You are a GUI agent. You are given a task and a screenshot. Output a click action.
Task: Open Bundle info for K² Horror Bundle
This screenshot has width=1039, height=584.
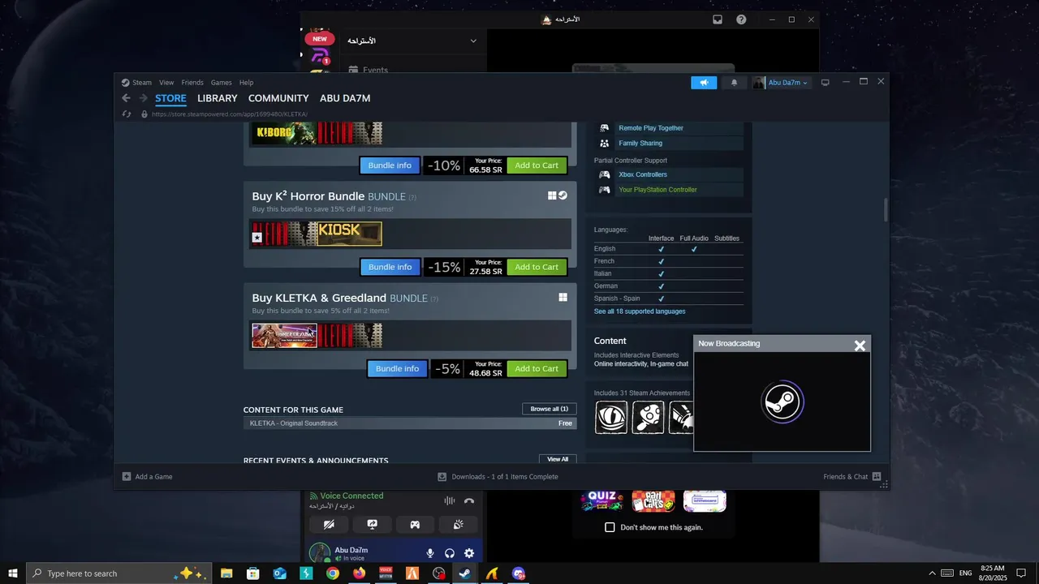coord(390,267)
